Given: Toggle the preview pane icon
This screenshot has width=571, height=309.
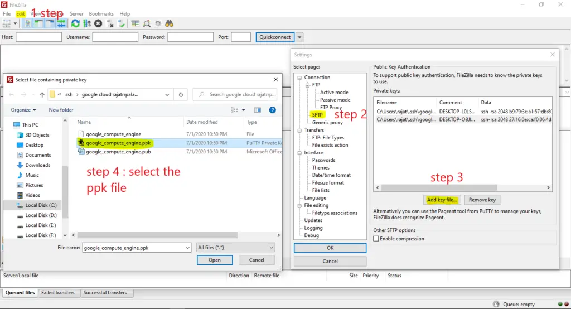Looking at the screenshot, I should click(258, 110).
